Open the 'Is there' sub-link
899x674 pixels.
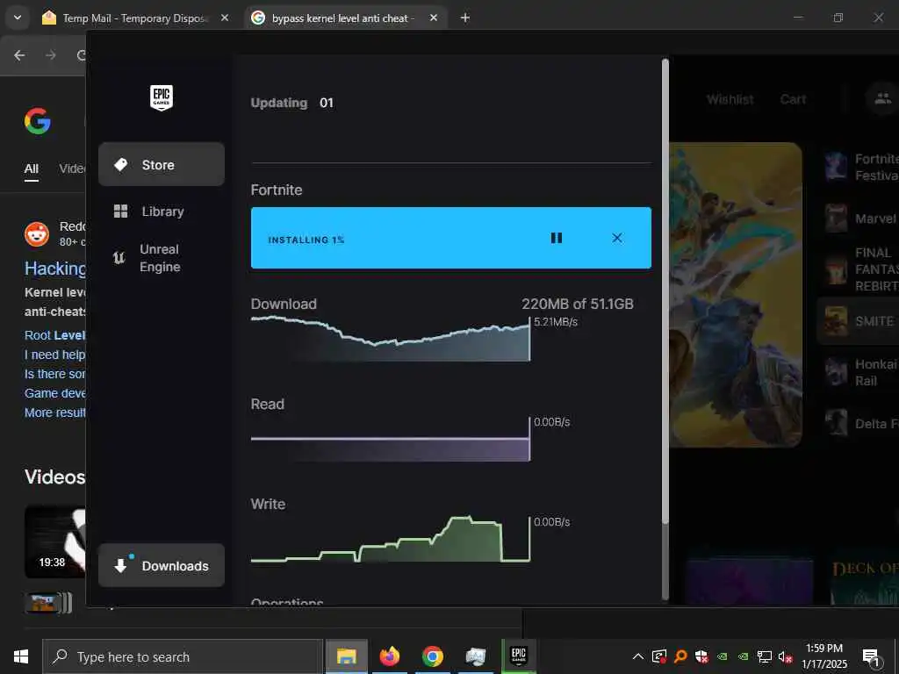(54, 374)
